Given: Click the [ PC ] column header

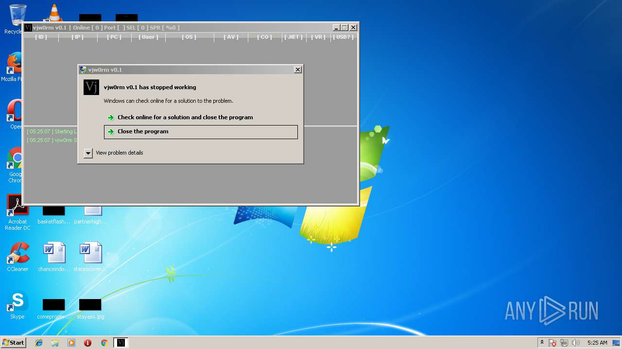Looking at the screenshot, I should 114,37.
